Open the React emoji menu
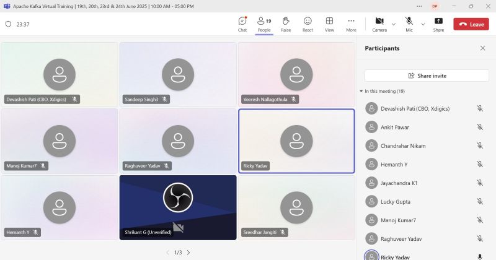 [308, 24]
